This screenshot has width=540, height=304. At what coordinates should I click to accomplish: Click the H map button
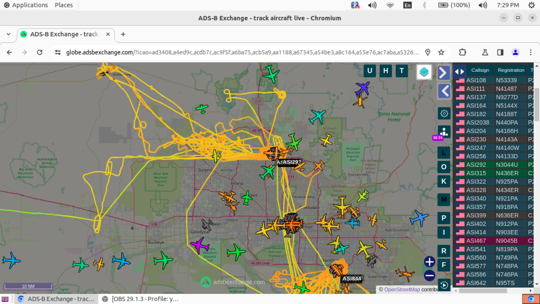coord(385,71)
